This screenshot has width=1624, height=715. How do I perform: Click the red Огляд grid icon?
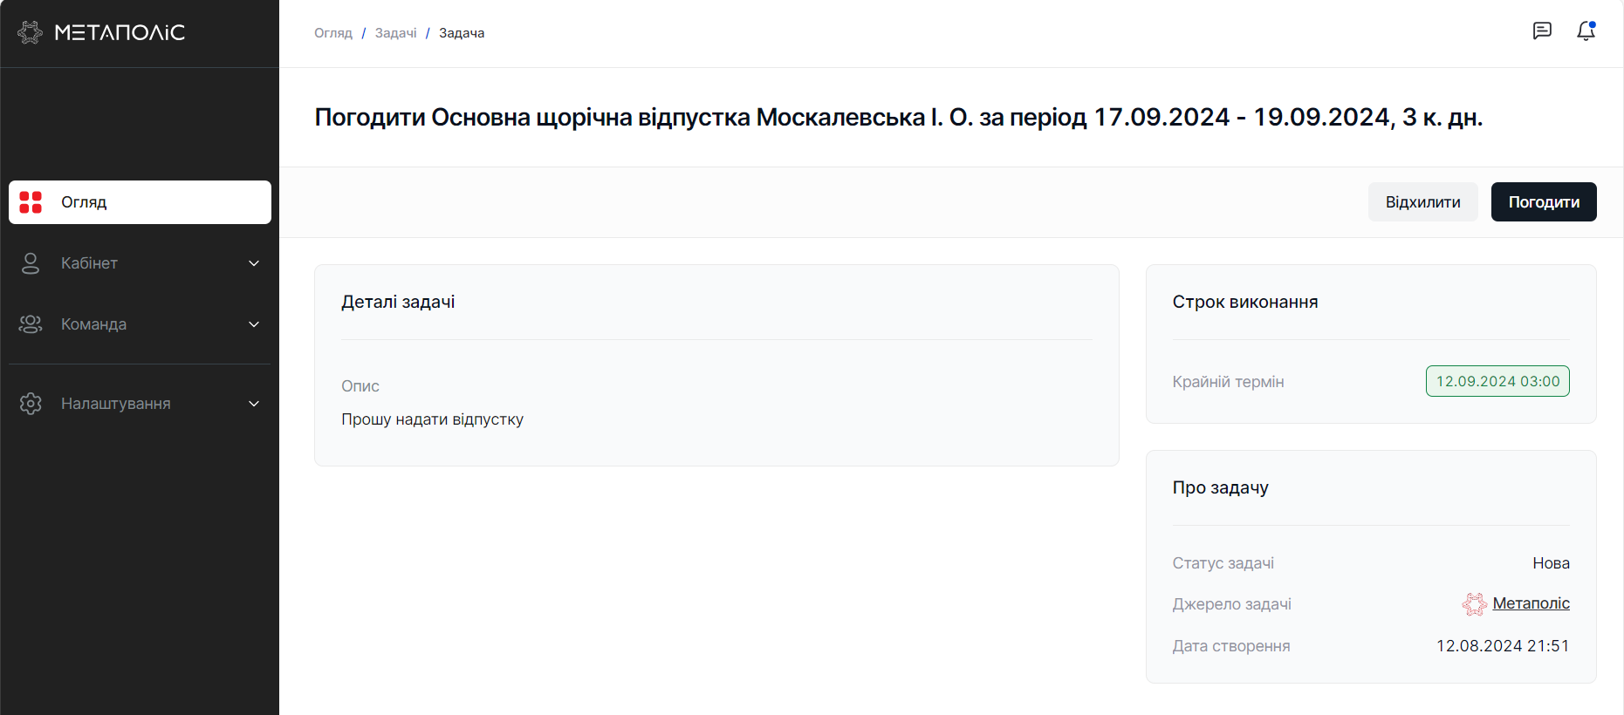(31, 202)
